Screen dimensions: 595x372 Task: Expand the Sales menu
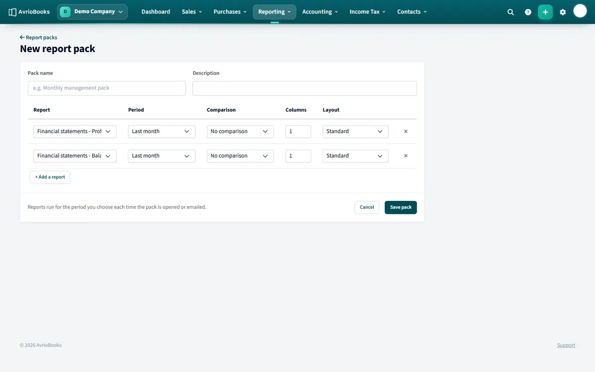click(x=191, y=12)
